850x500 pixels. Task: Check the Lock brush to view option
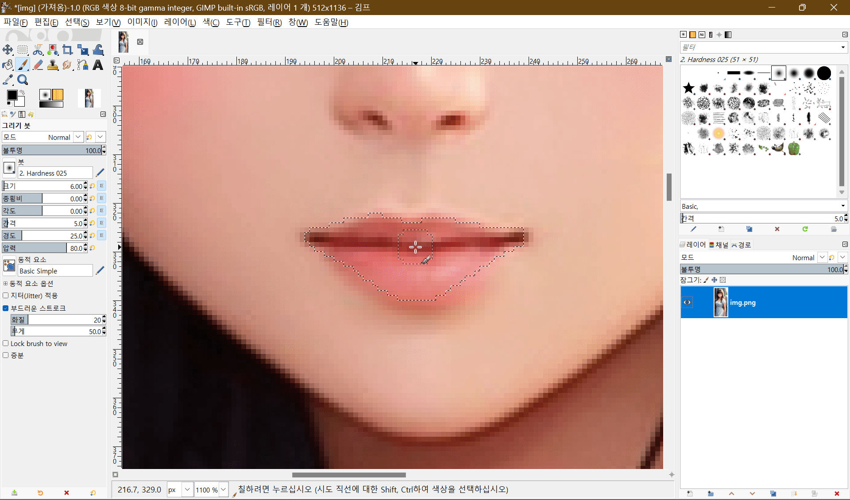click(6, 343)
